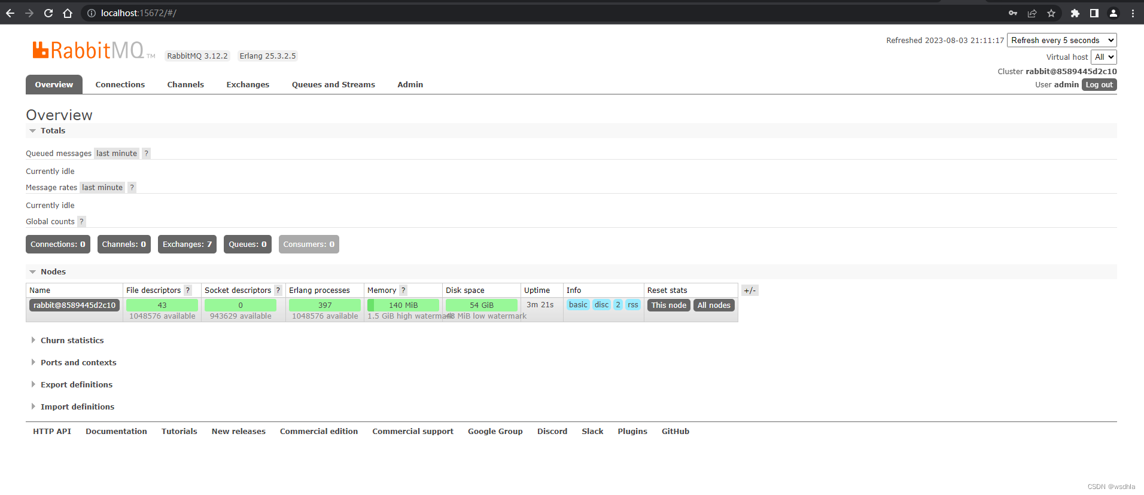This screenshot has width=1144, height=495.
Task: Open help for Queued messages
Action: [x=146, y=154]
